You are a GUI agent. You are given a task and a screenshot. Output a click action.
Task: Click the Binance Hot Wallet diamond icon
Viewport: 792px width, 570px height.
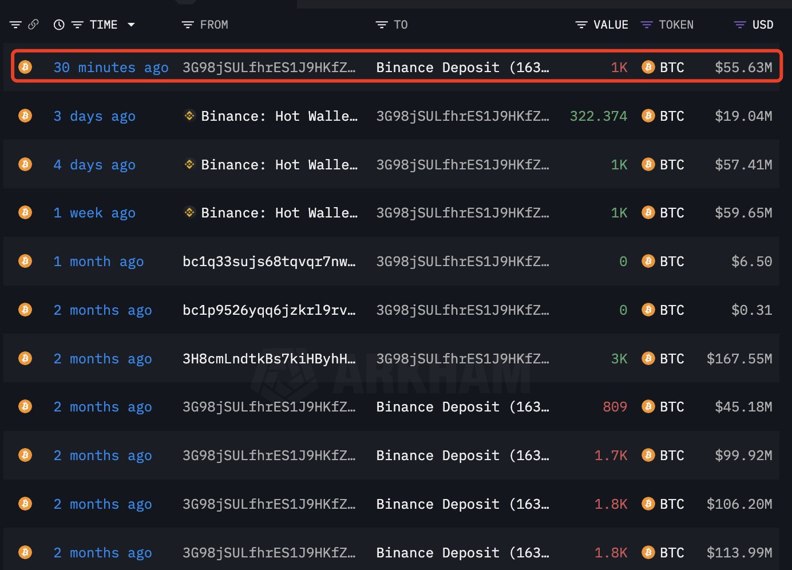189,116
